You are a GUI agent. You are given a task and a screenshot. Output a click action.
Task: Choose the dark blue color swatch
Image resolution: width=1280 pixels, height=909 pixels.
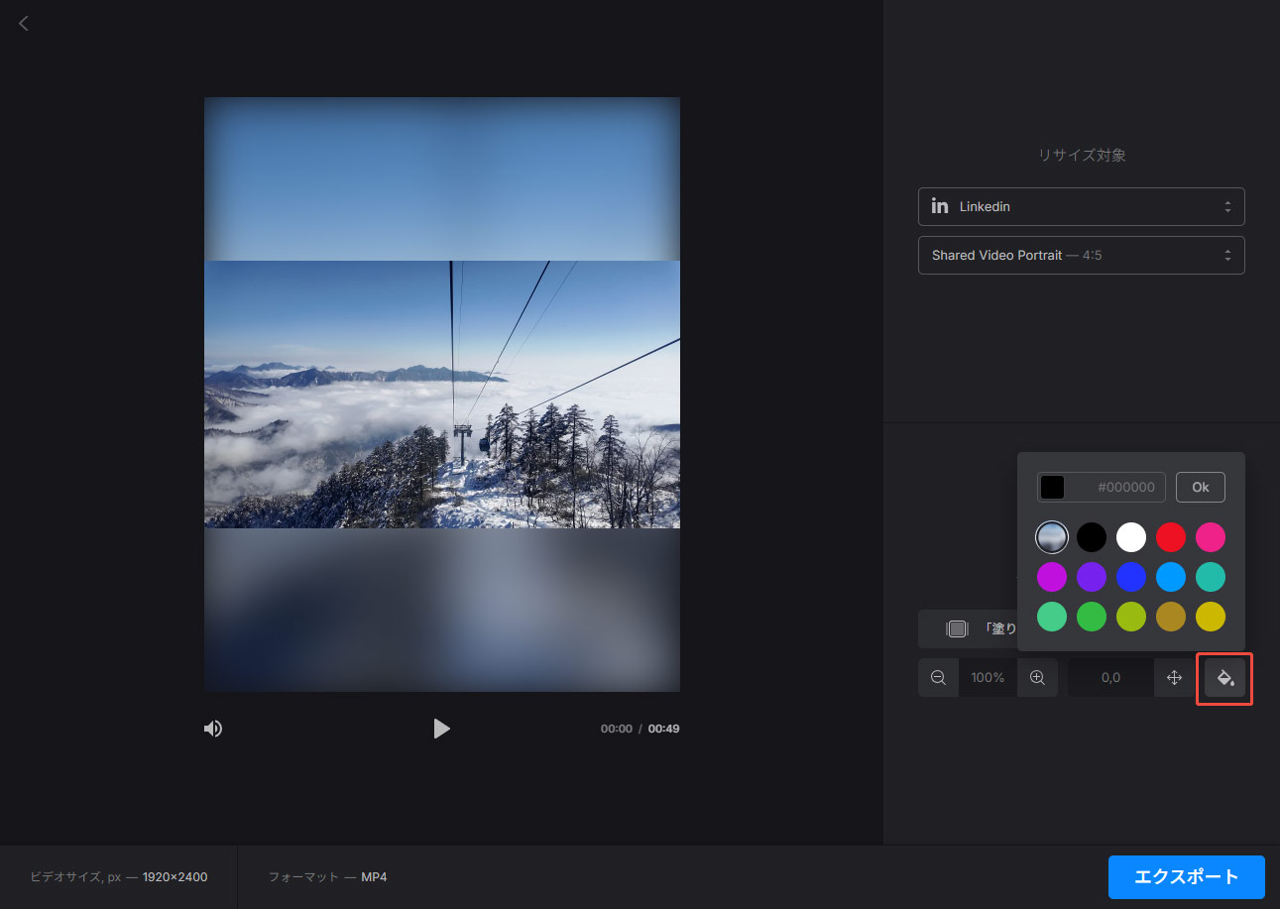pyautogui.click(x=1131, y=577)
